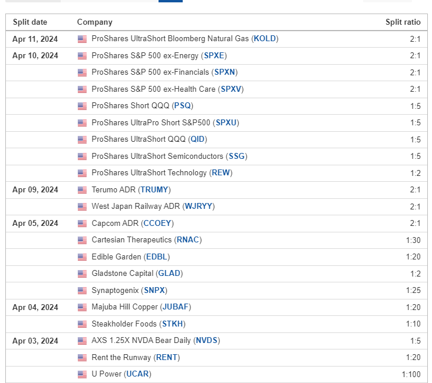Open the GLAD ticker link
This screenshot has height=383, width=432.
tap(169, 274)
